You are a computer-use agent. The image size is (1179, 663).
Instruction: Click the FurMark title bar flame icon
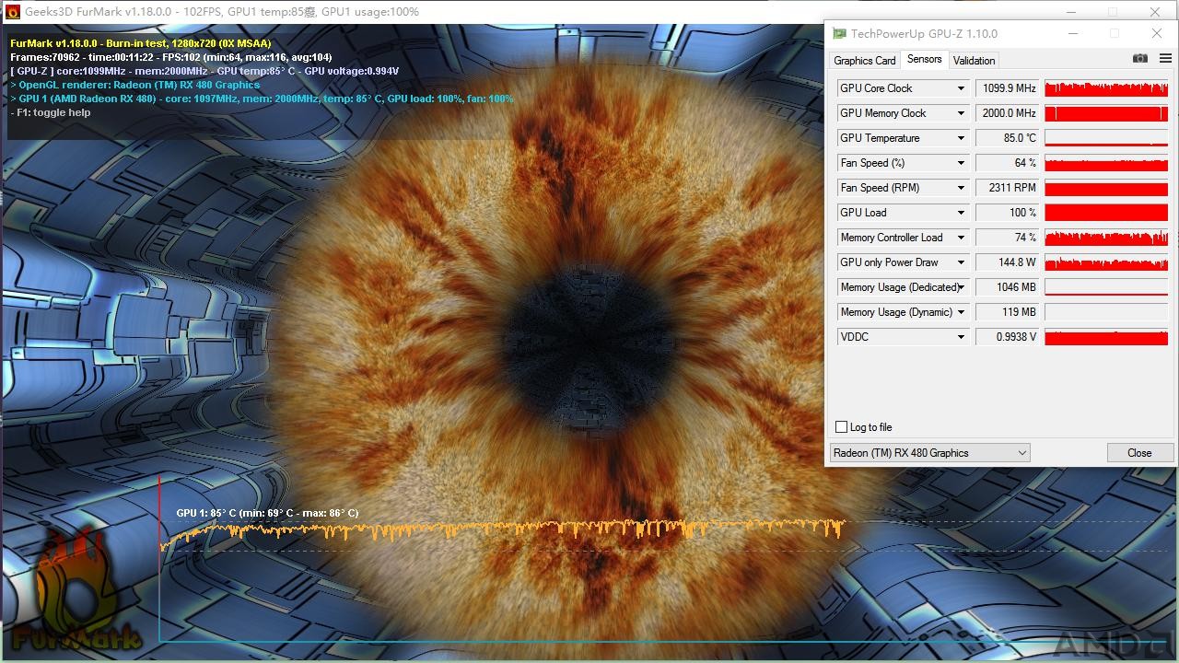12,12
